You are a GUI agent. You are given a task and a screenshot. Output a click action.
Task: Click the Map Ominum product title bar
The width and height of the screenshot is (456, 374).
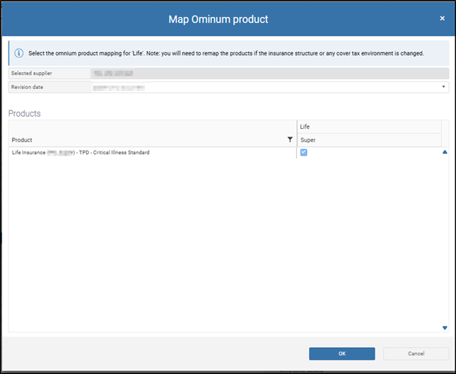point(218,19)
